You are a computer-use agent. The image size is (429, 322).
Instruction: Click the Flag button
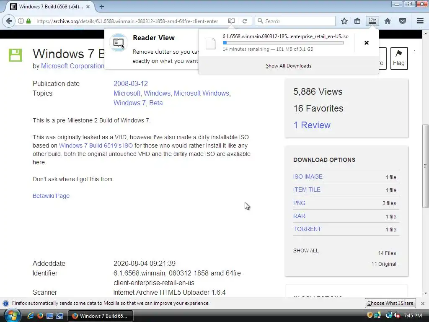(399, 58)
